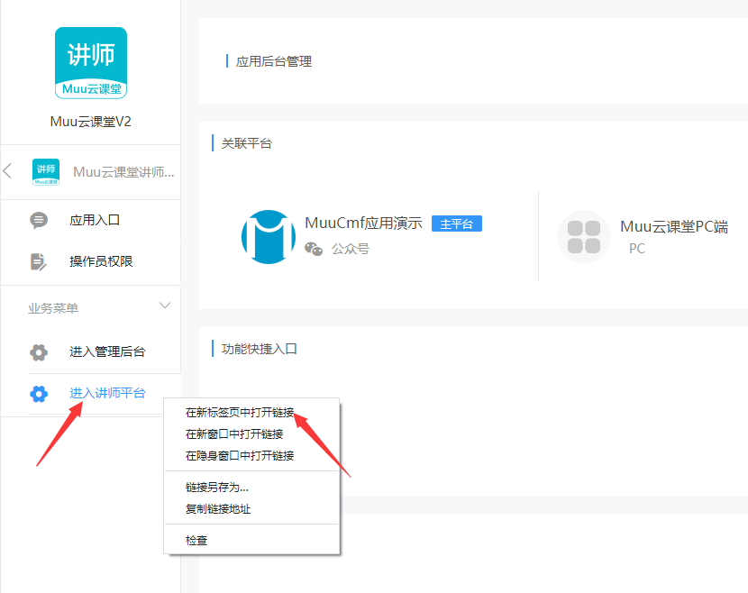
Task: Click the 关联平台 section heading
Action: click(247, 143)
